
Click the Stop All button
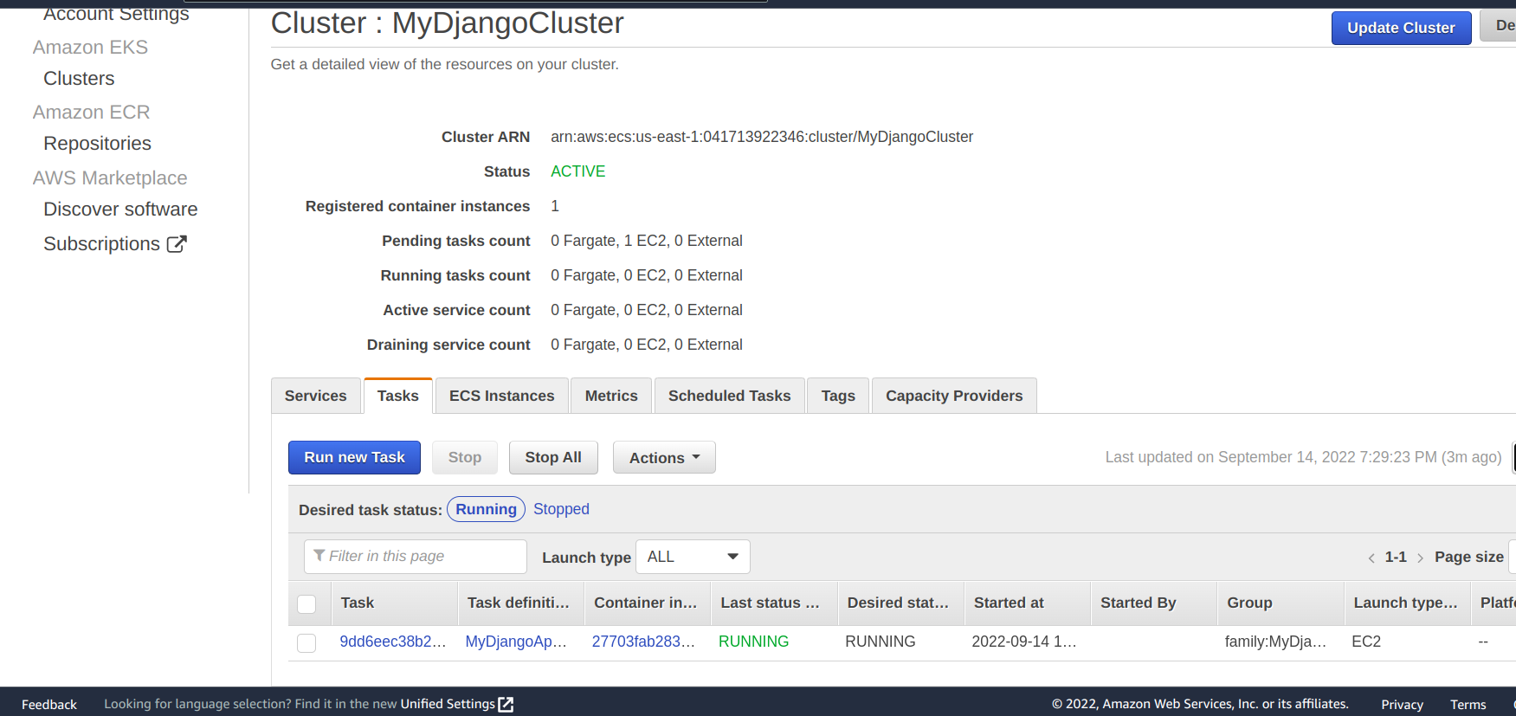tap(553, 457)
